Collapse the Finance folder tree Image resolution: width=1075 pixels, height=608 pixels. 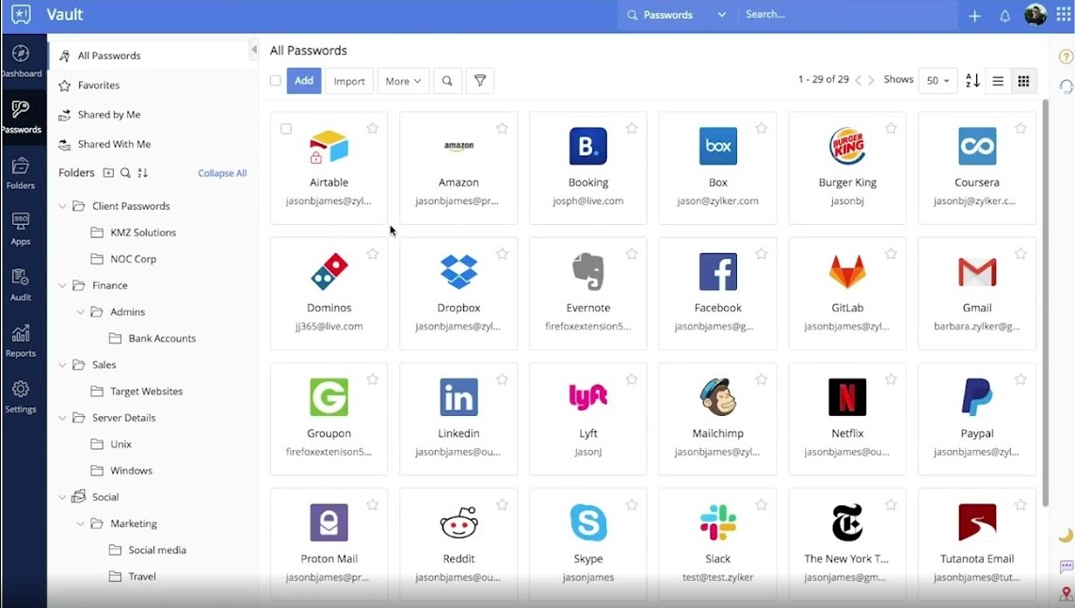(64, 285)
